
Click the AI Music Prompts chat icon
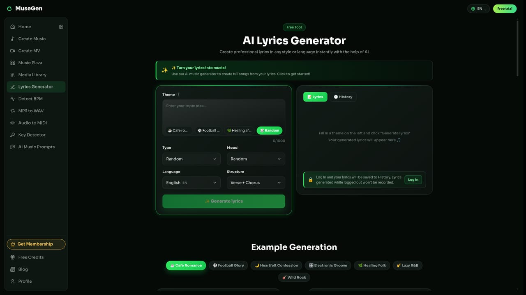12,147
